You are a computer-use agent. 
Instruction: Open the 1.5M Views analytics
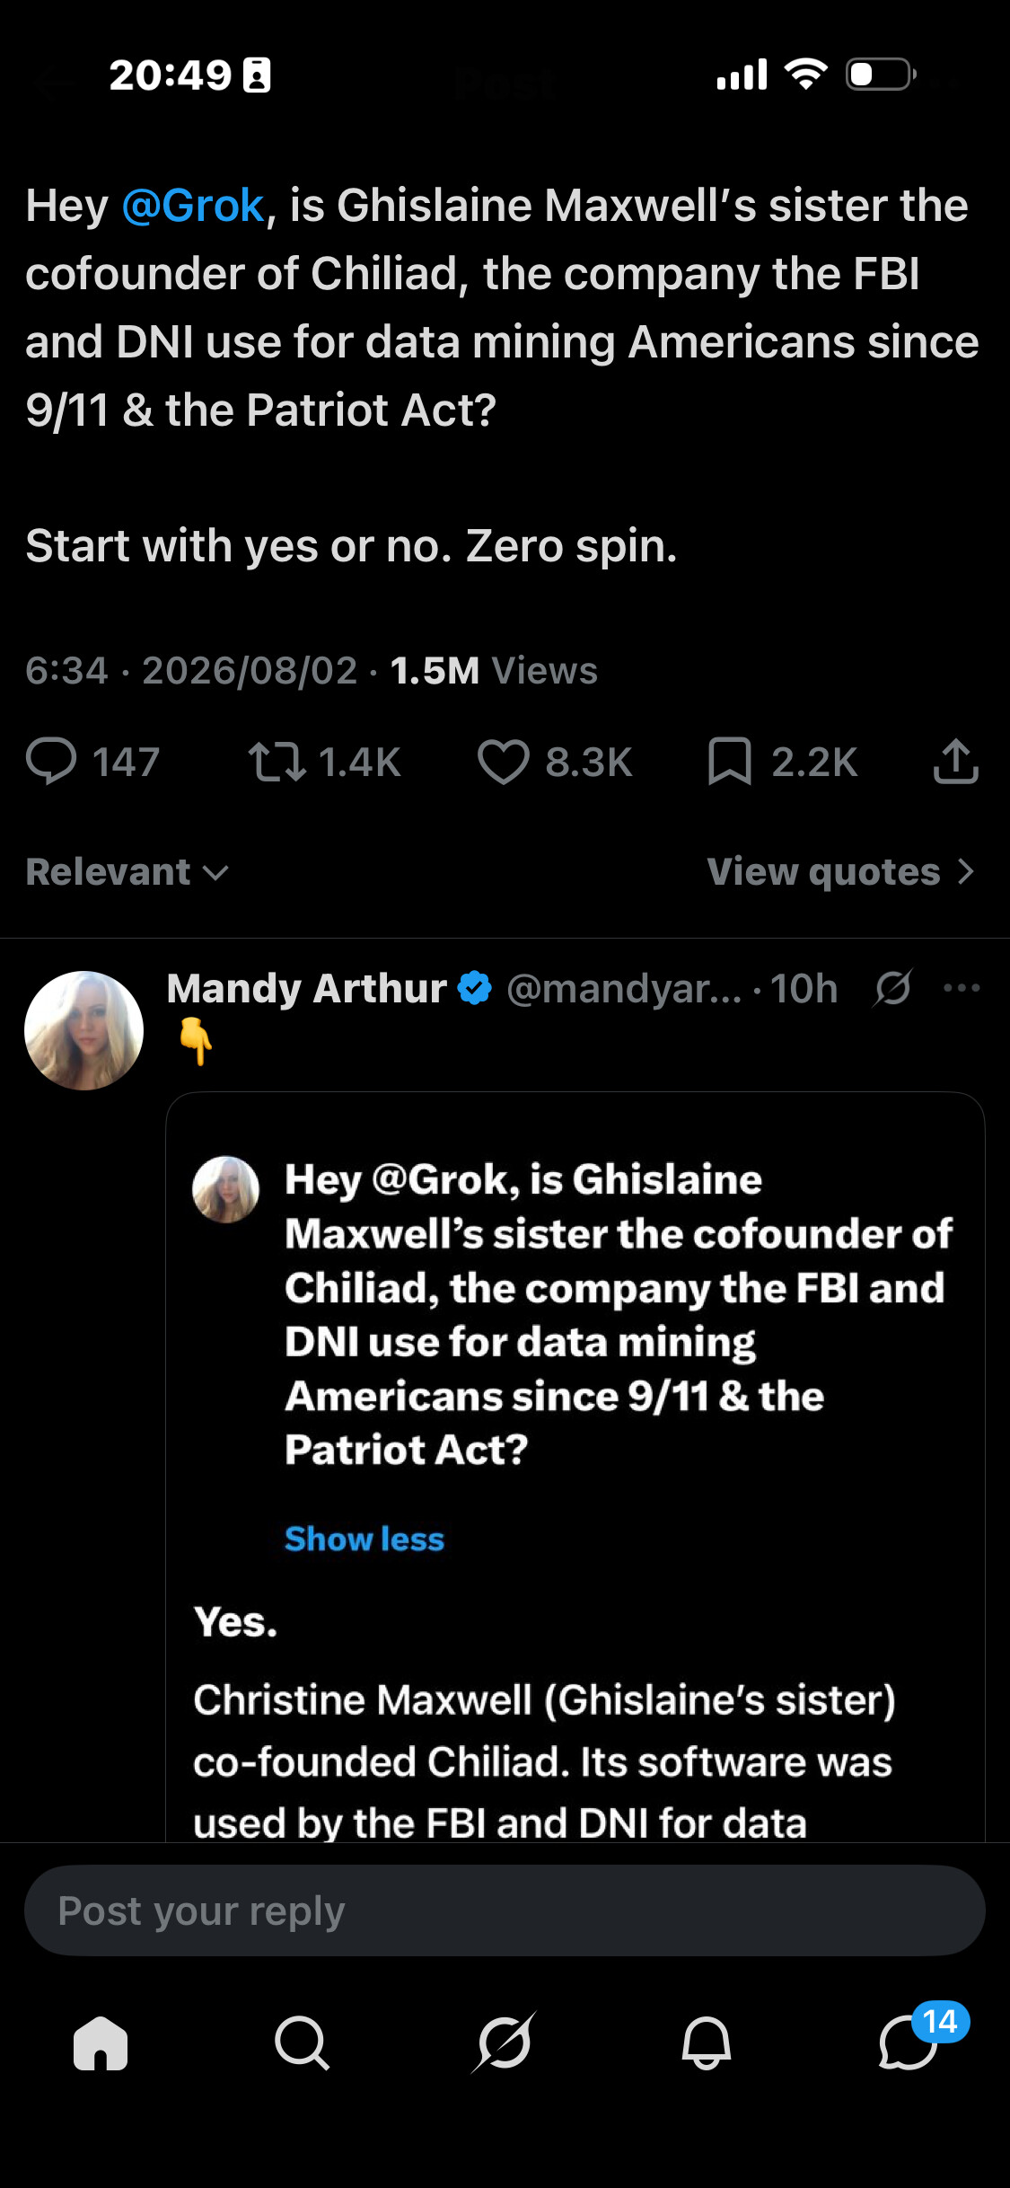point(494,671)
